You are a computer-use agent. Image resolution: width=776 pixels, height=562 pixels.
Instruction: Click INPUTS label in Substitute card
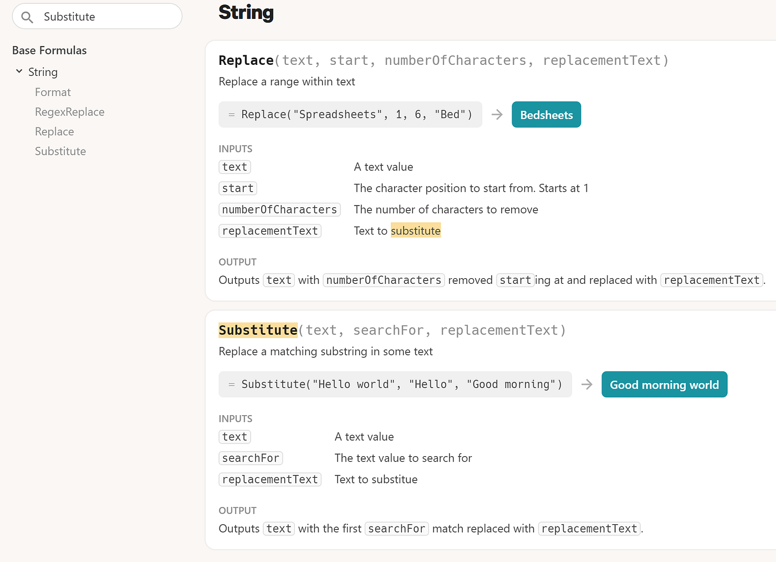pyautogui.click(x=235, y=419)
